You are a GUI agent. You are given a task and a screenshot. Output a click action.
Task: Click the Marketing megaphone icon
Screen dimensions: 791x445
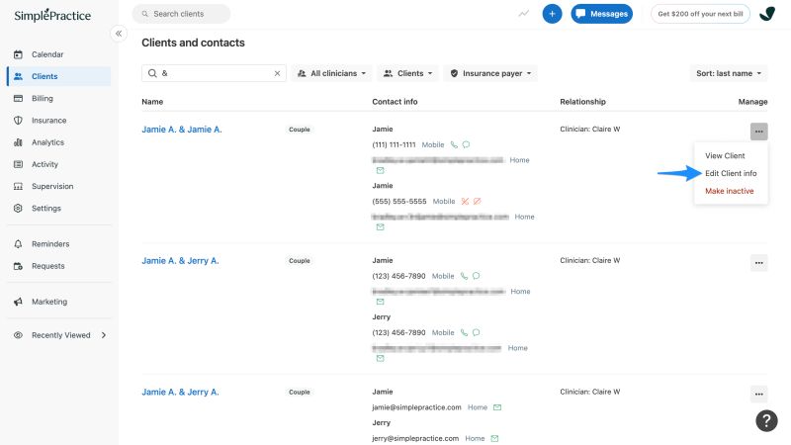[18, 302]
